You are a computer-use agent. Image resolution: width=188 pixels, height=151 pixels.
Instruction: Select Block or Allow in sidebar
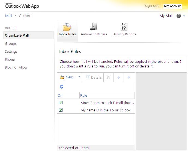(16, 67)
